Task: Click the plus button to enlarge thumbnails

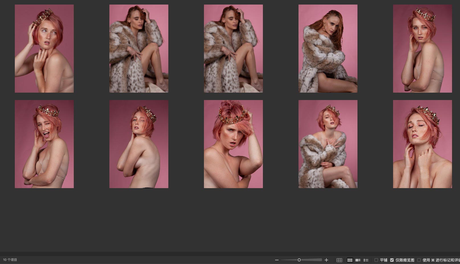Action: (x=326, y=260)
